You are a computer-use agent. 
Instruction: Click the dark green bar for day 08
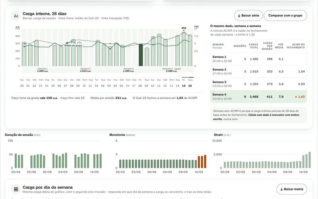tap(141, 55)
